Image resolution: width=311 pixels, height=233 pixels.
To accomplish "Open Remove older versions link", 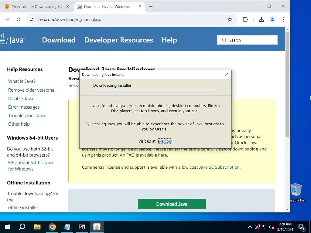I will click(31, 90).
